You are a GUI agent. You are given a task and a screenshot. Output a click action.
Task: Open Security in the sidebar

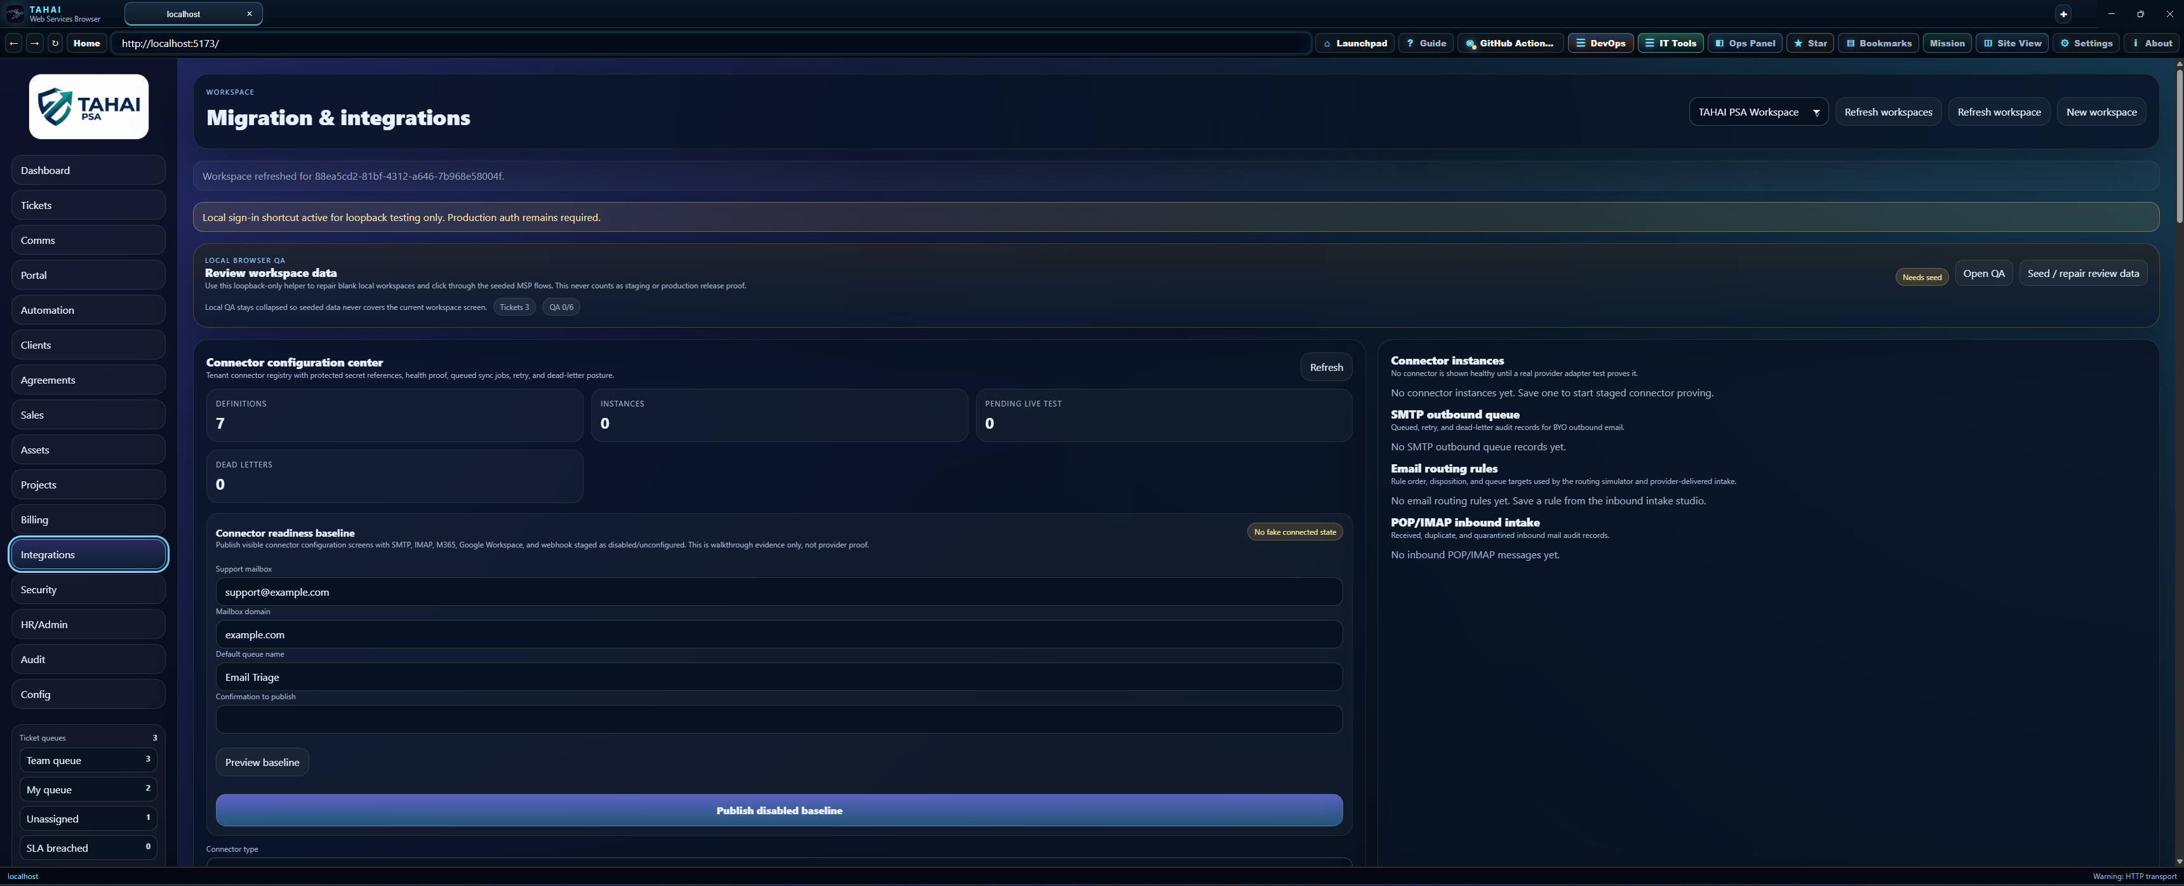88,589
